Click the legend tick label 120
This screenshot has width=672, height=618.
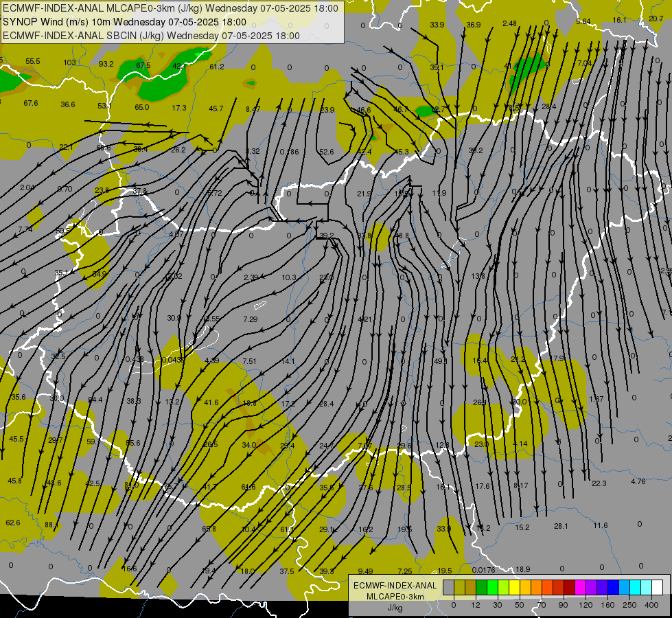(x=586, y=605)
